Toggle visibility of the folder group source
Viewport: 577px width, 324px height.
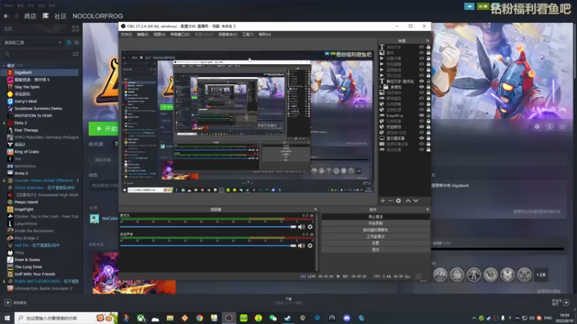point(422,87)
